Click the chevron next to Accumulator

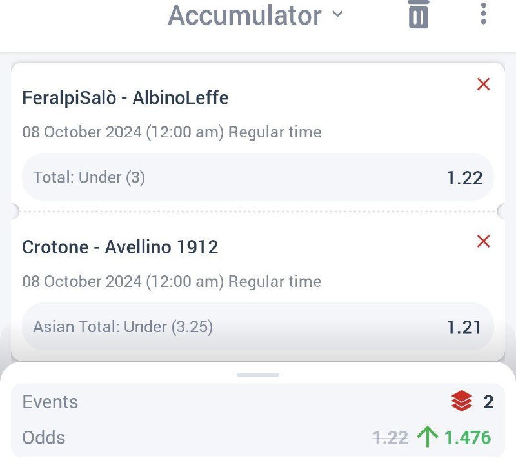337,15
